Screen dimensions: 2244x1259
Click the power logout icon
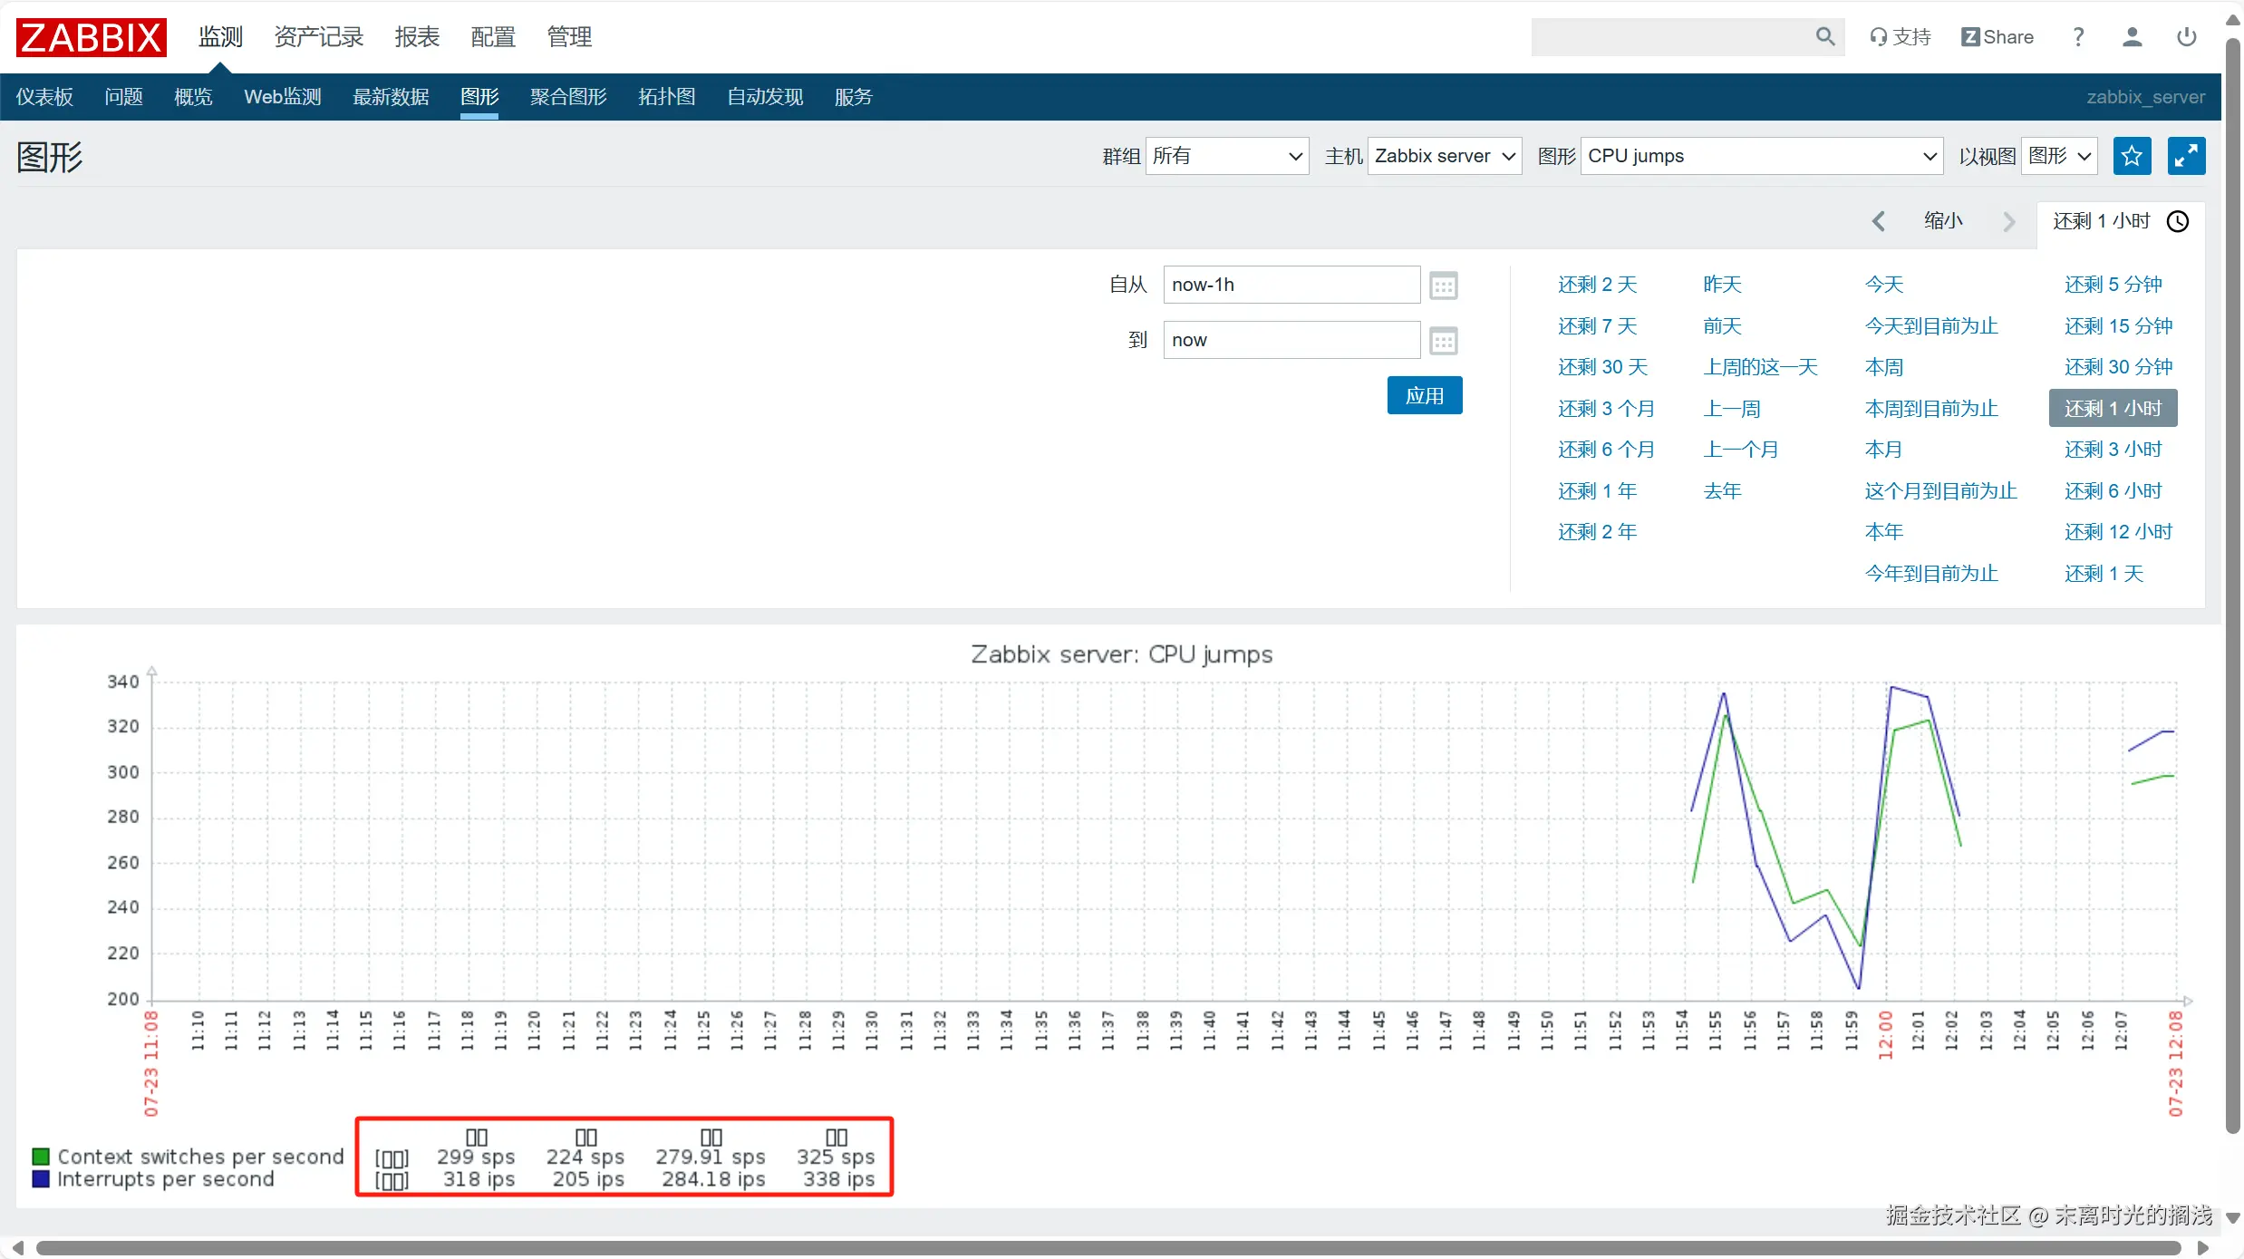2186,36
